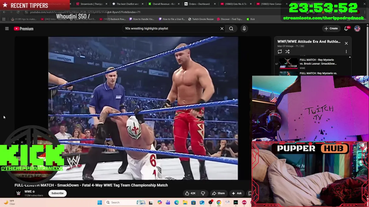Click the video title text
The width and height of the screenshot is (369, 207).
pos(91,185)
